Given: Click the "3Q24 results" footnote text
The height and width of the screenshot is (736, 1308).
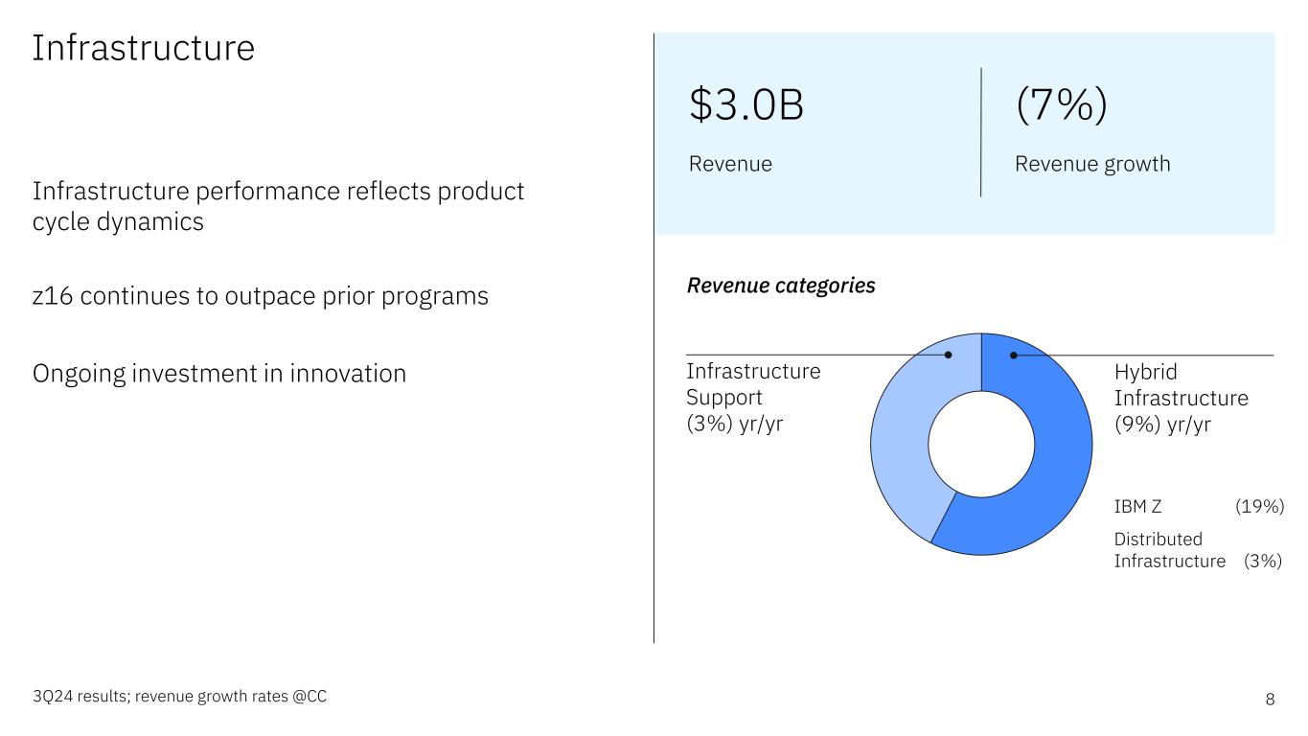Looking at the screenshot, I should click(x=179, y=698).
